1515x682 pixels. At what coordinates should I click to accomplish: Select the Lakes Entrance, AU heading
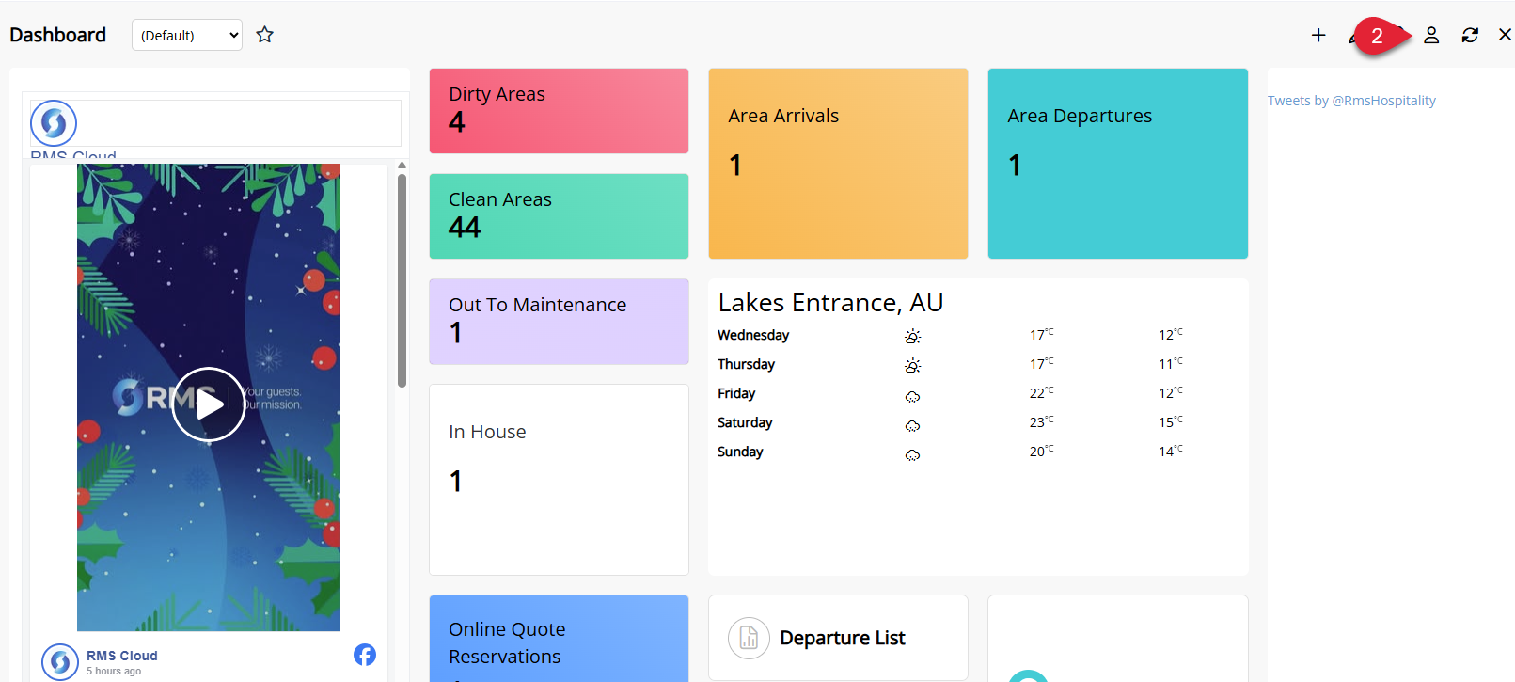(x=830, y=303)
